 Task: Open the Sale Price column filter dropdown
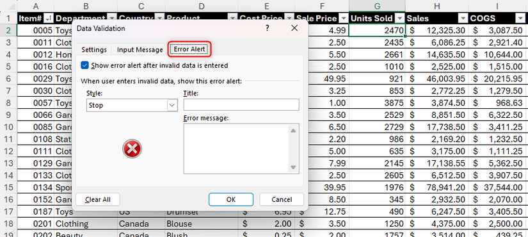[x=343, y=18]
